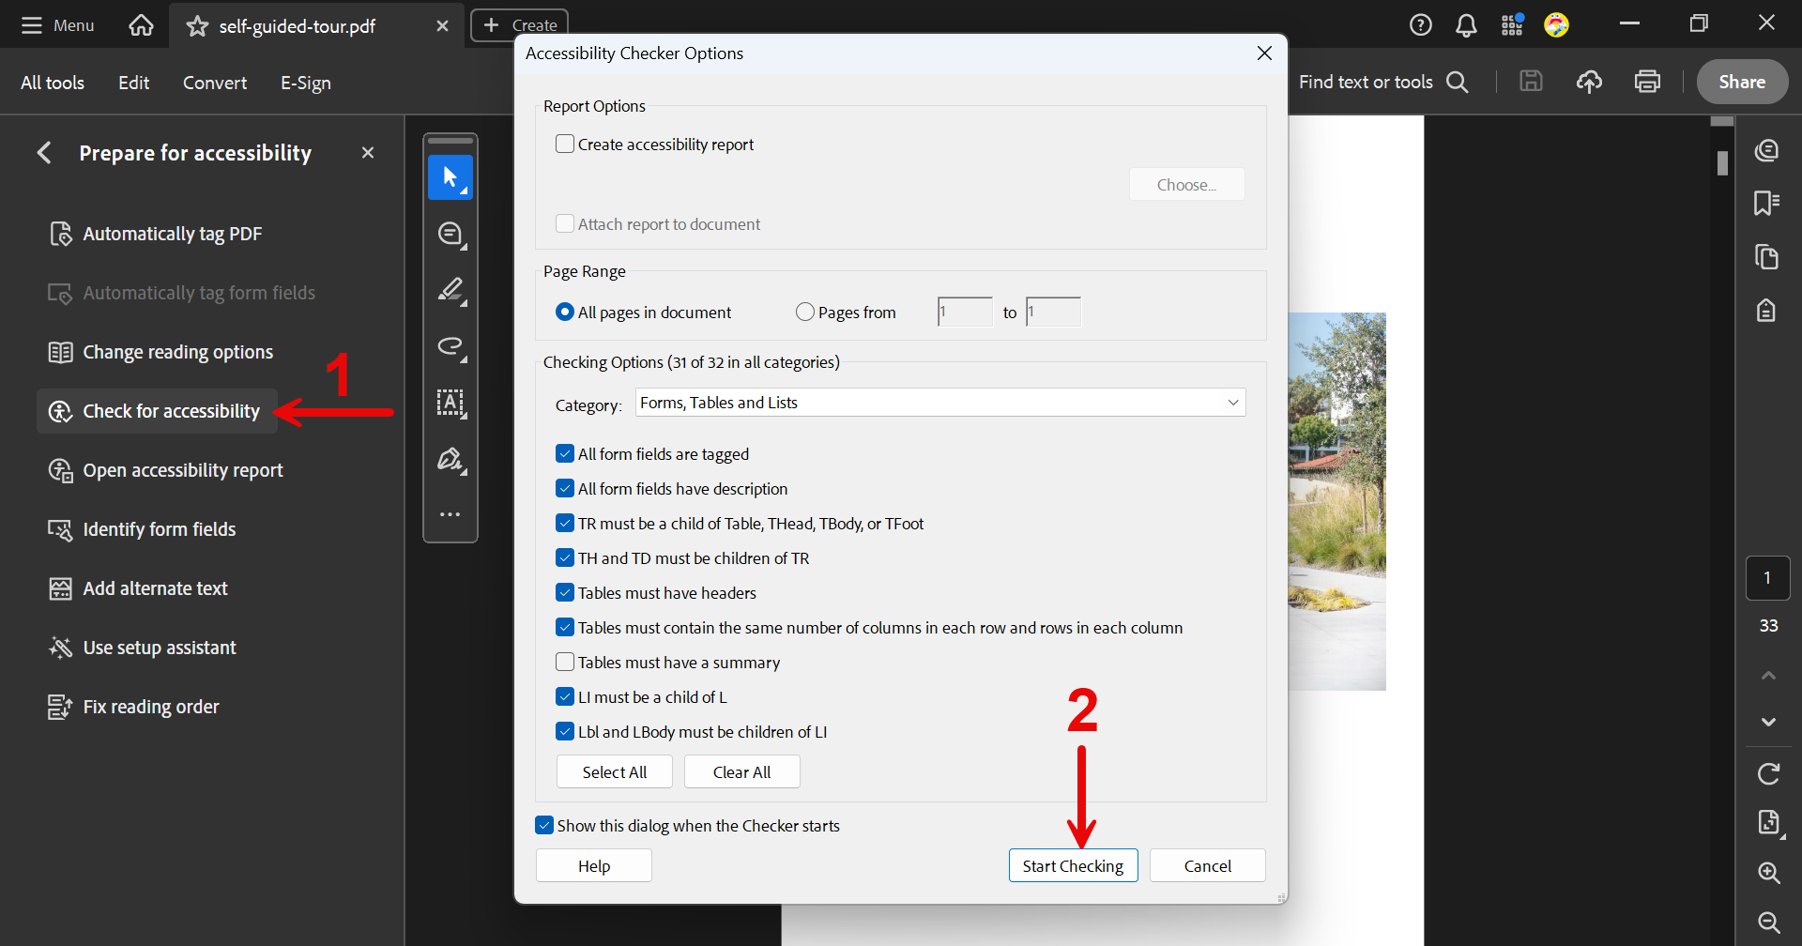The width and height of the screenshot is (1802, 946).
Task: Click the Clear All button
Action: click(741, 772)
